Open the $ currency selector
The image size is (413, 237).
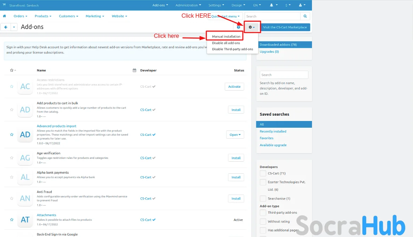tap(288, 5)
